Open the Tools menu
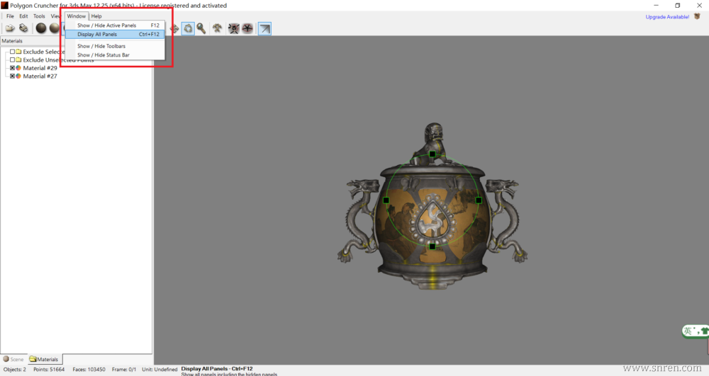This screenshot has height=376, width=709. [x=39, y=16]
